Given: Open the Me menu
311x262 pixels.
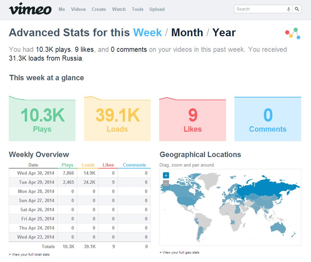Looking at the screenshot, I should pos(62,9).
